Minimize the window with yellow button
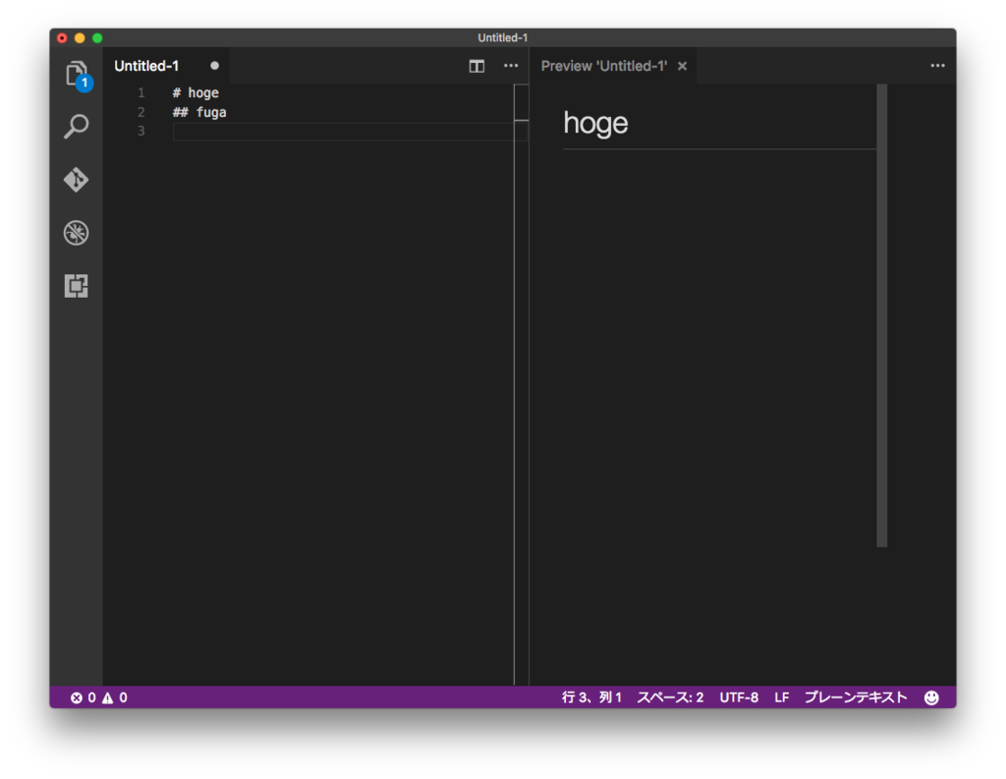 coord(80,38)
